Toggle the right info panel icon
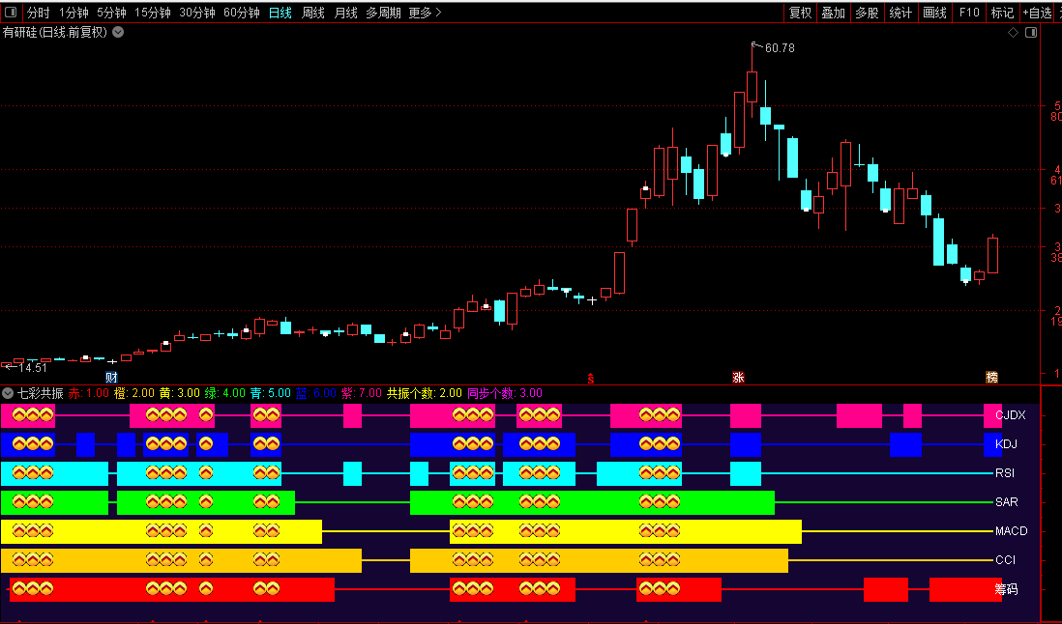Image resolution: width=1062 pixels, height=624 pixels. (x=1031, y=32)
